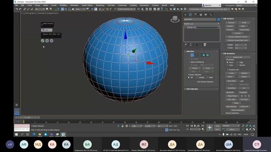Expand the Soft Selection rollout
This screenshot has width=271, height=152.
185,89
